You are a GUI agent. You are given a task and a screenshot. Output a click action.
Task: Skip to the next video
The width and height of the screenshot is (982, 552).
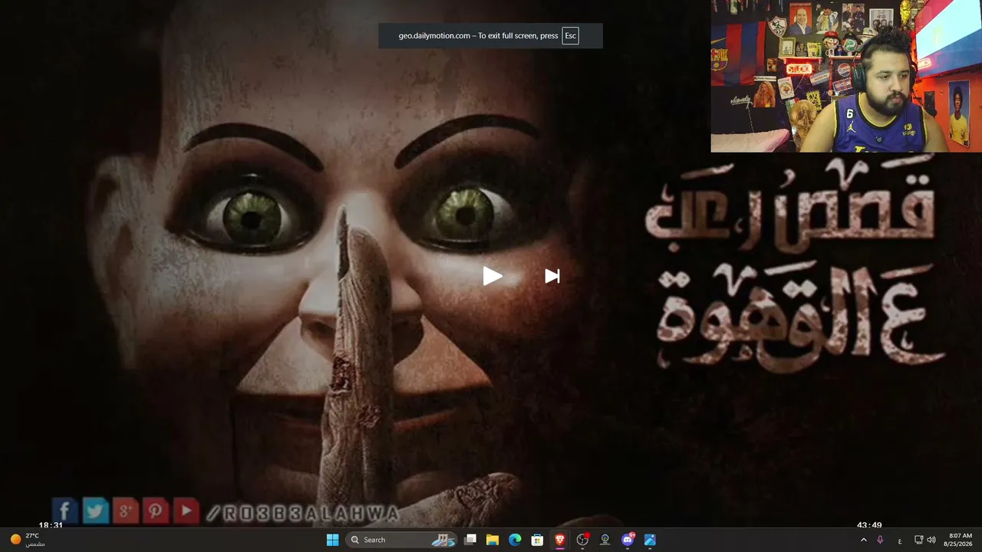[x=552, y=276]
